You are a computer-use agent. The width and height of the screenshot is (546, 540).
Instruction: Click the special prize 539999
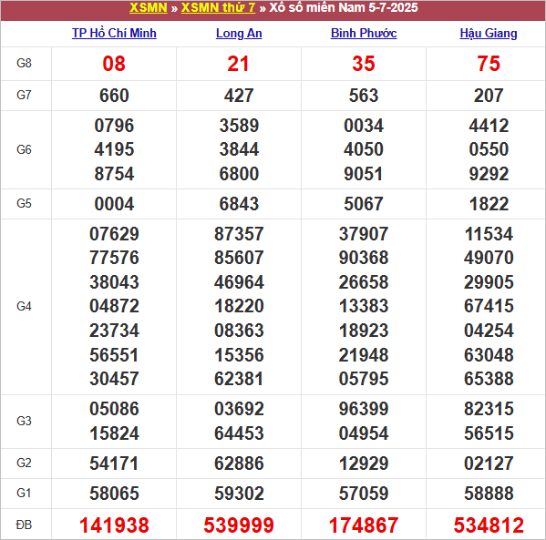pyautogui.click(x=239, y=525)
